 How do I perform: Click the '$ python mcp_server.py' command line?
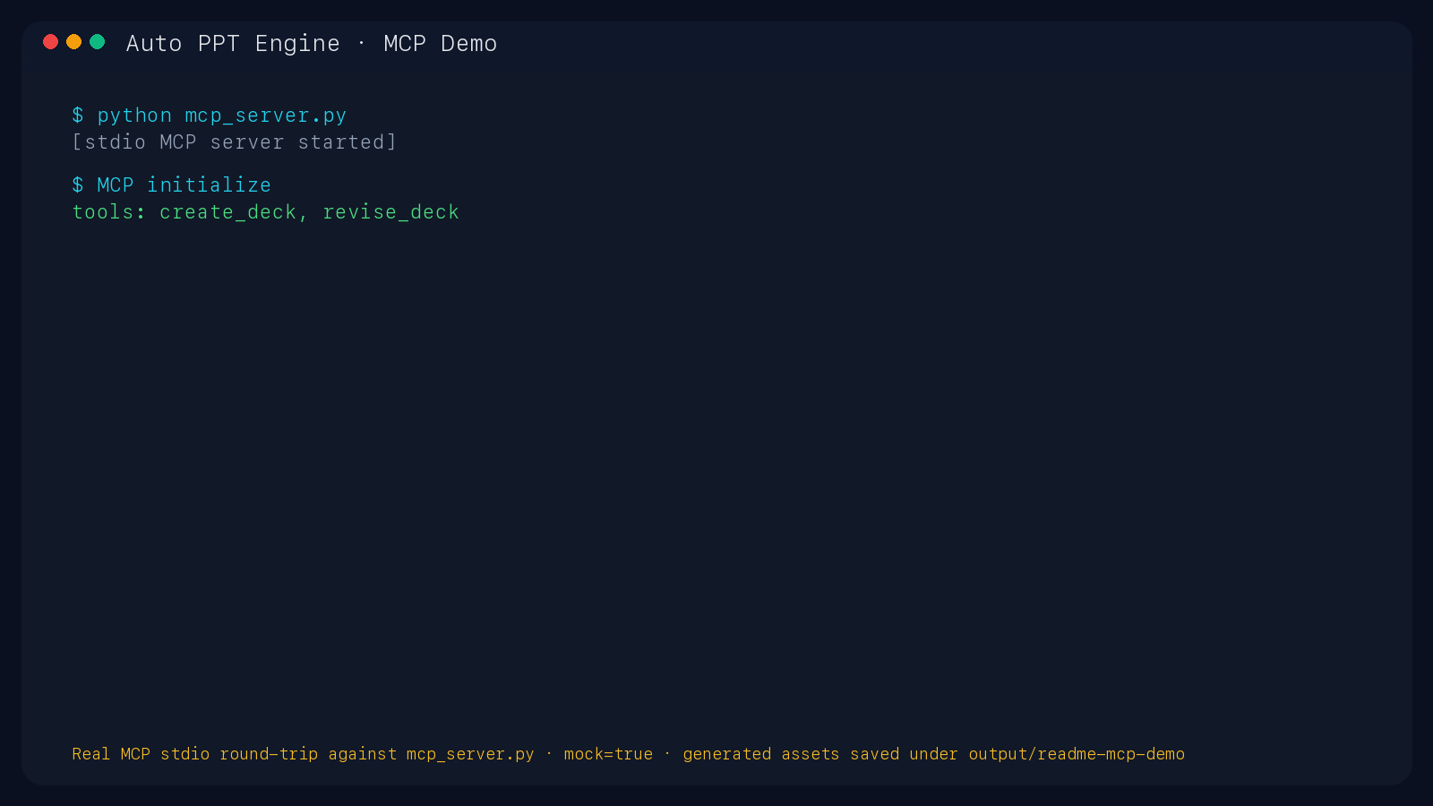[x=210, y=116]
